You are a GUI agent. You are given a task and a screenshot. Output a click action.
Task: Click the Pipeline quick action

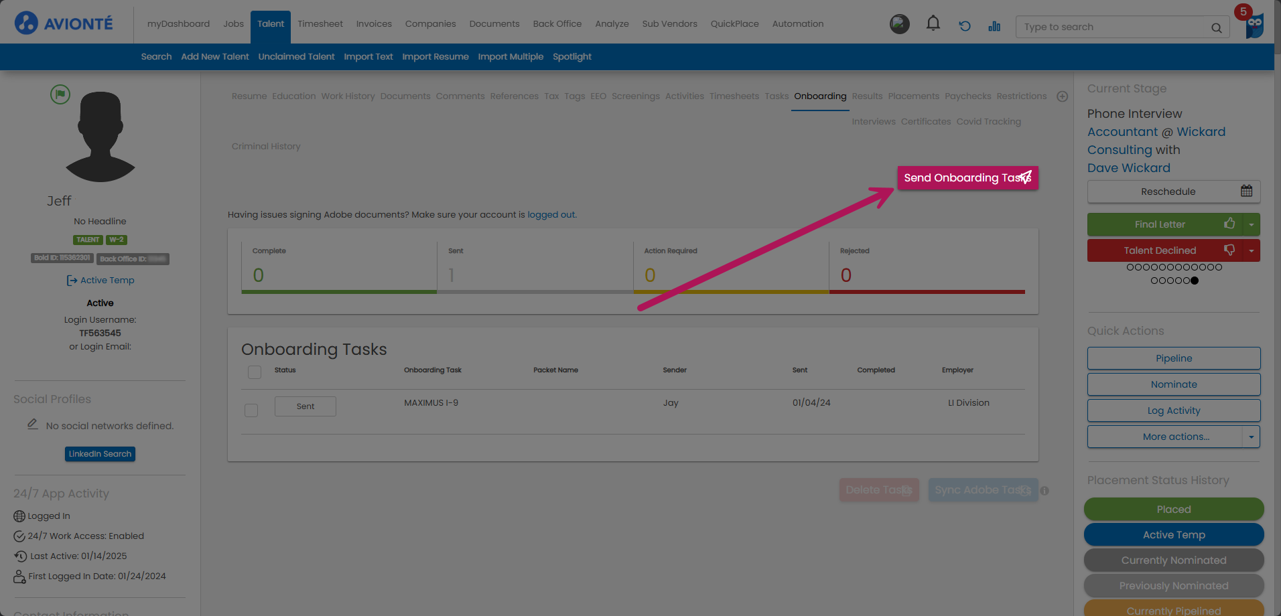point(1174,358)
